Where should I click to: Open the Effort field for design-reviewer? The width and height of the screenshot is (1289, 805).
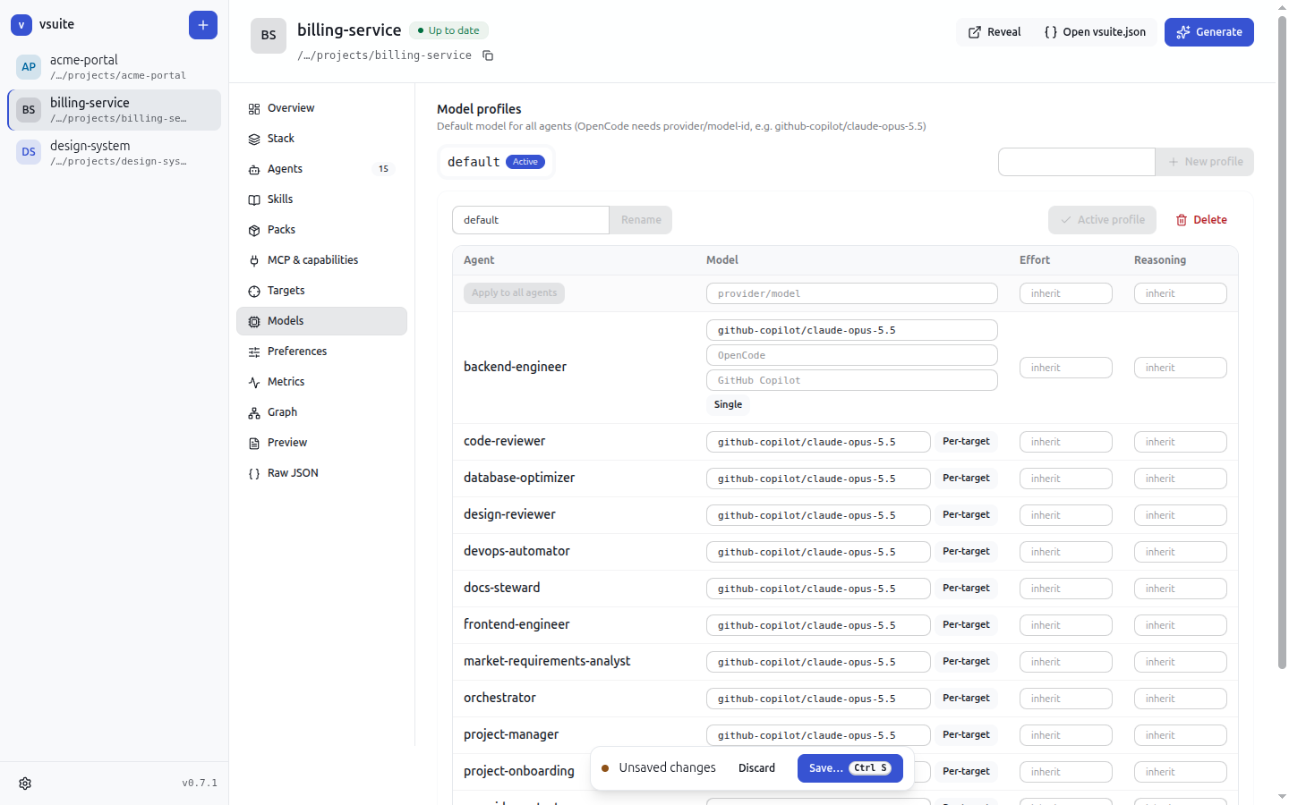1066,515
